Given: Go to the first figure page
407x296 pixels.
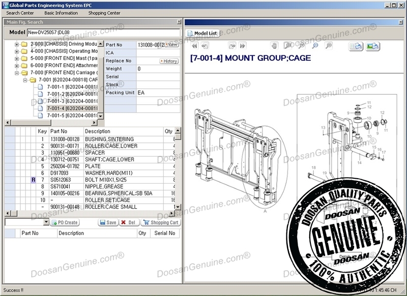Looking at the screenshot, I should (195, 46).
